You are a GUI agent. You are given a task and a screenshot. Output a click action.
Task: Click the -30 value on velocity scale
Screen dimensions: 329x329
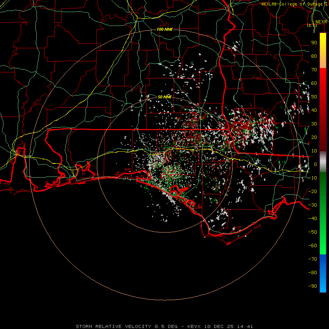(313, 205)
